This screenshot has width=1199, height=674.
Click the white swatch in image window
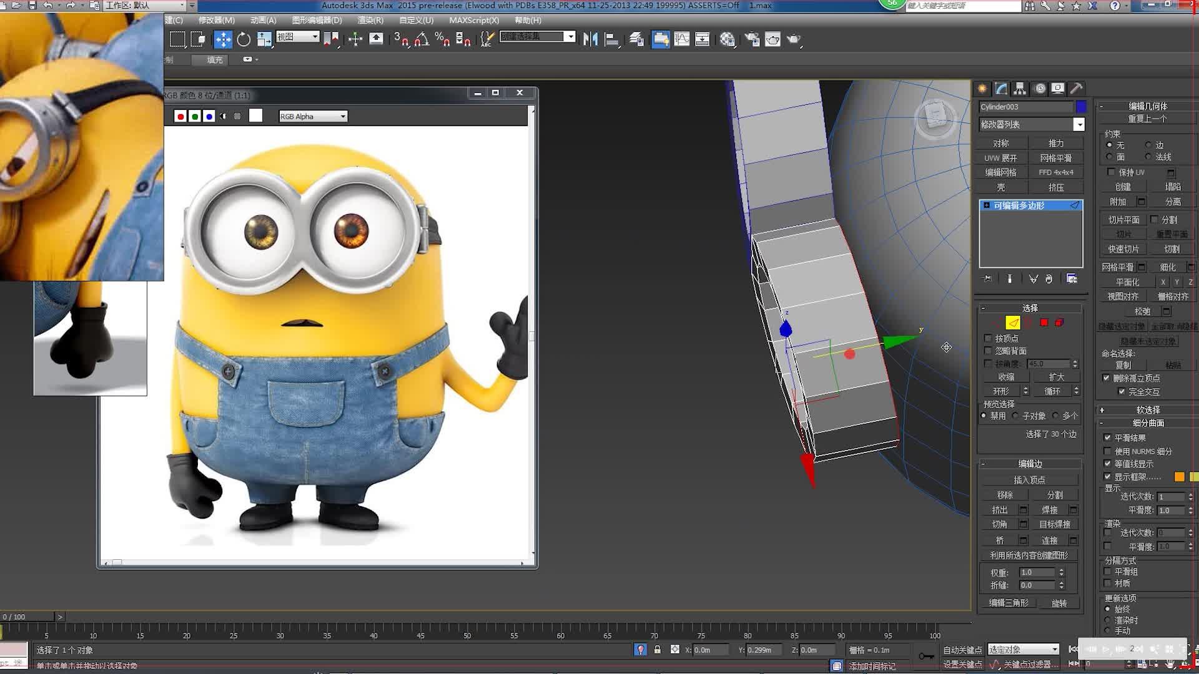point(255,115)
